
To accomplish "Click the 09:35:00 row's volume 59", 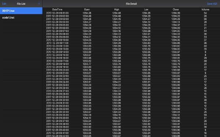I will click(205, 115).
